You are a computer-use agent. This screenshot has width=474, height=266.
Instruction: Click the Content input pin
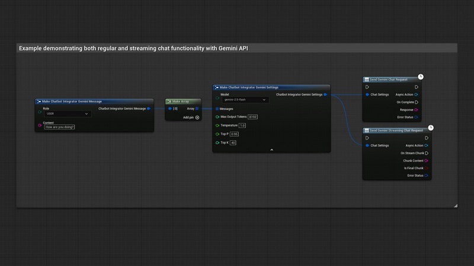[40, 125]
